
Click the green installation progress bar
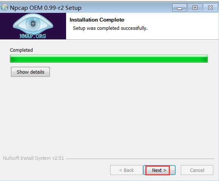pyautogui.click(x=109, y=59)
